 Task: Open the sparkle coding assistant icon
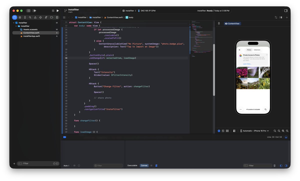click(x=34, y=11)
